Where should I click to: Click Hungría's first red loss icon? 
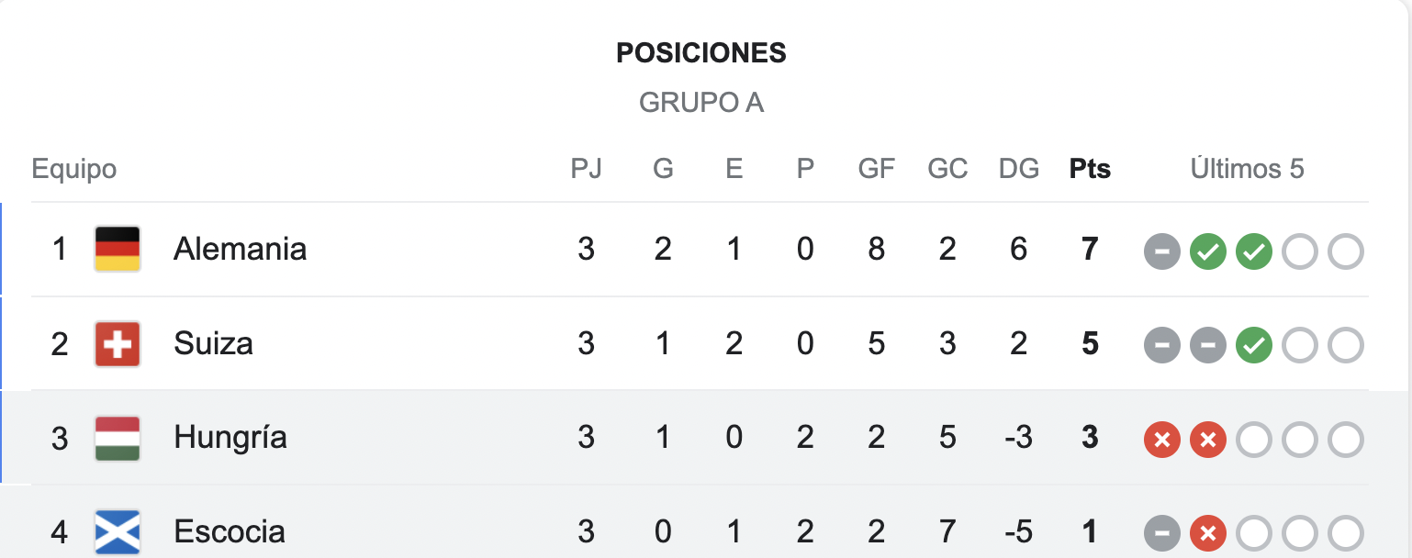1161,440
